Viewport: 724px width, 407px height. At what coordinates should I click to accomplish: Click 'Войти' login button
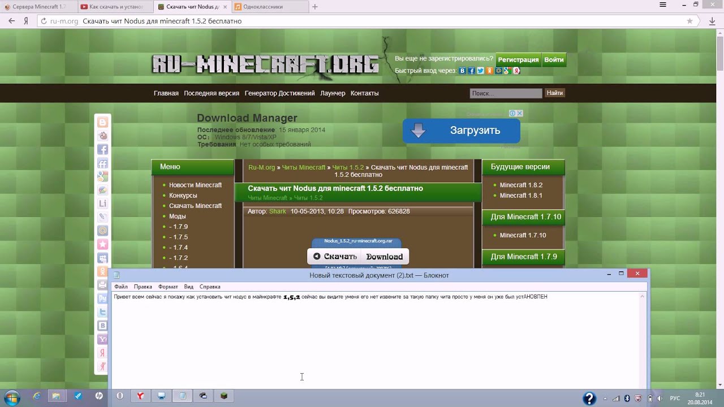tap(554, 60)
